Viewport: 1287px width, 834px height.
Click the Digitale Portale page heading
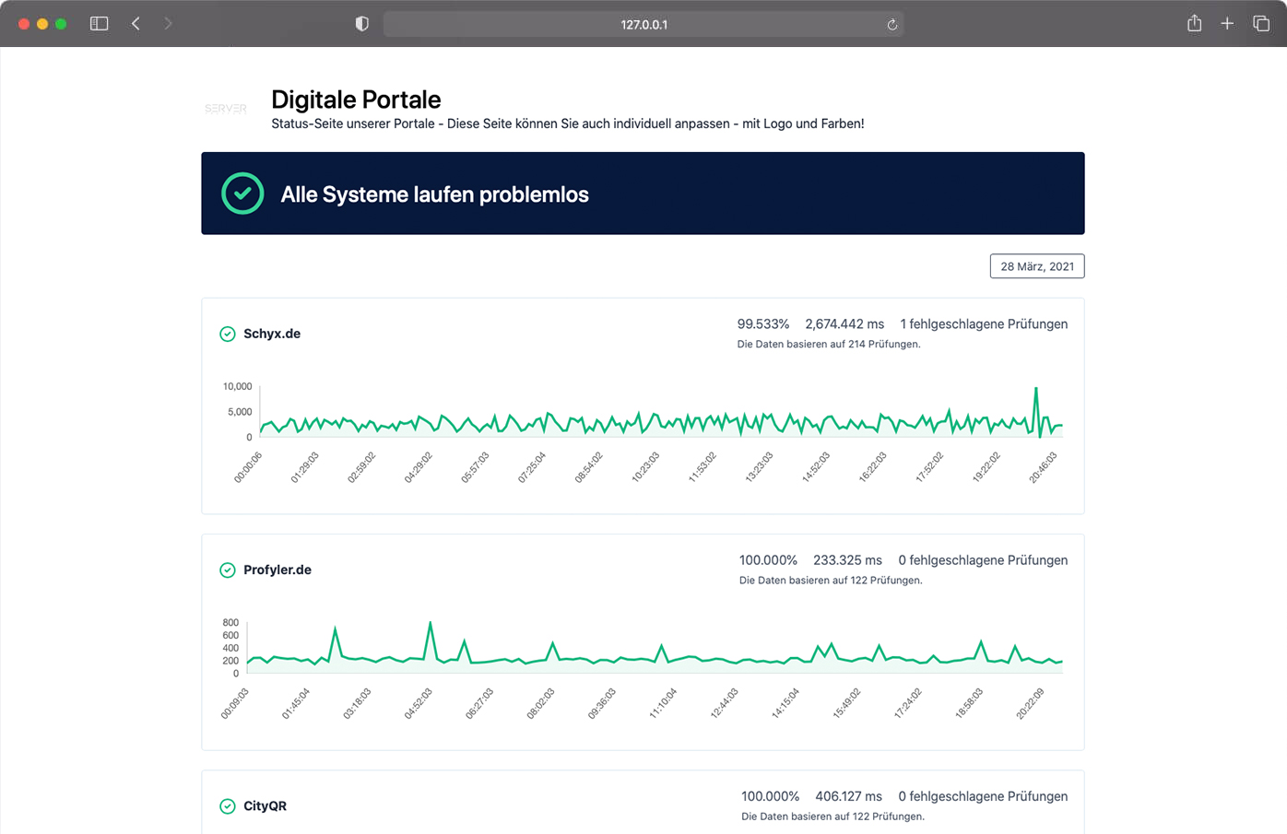(x=356, y=100)
